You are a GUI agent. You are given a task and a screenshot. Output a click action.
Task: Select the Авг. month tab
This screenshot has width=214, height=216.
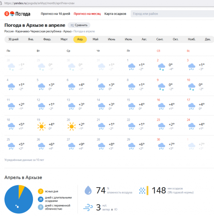(144, 39)
